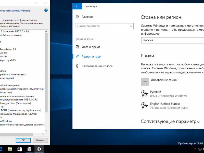Screen dimensions: 204x153
Task: Select the ядро служб IIS row
Action: [x=8, y=60]
